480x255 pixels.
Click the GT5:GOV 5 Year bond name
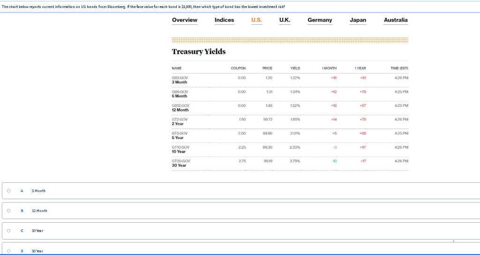180,135
